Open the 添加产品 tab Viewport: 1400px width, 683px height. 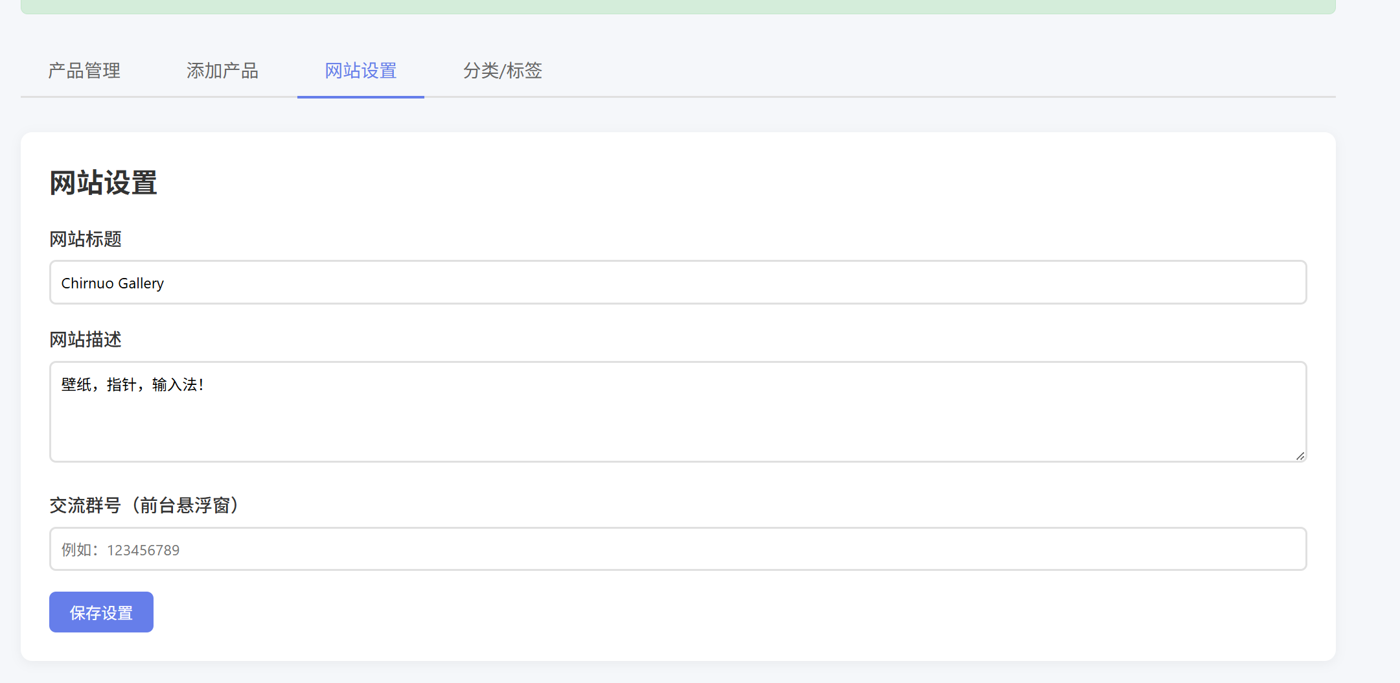(x=222, y=71)
